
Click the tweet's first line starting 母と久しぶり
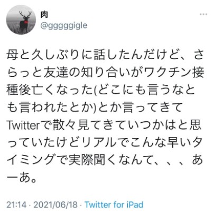click(105, 55)
